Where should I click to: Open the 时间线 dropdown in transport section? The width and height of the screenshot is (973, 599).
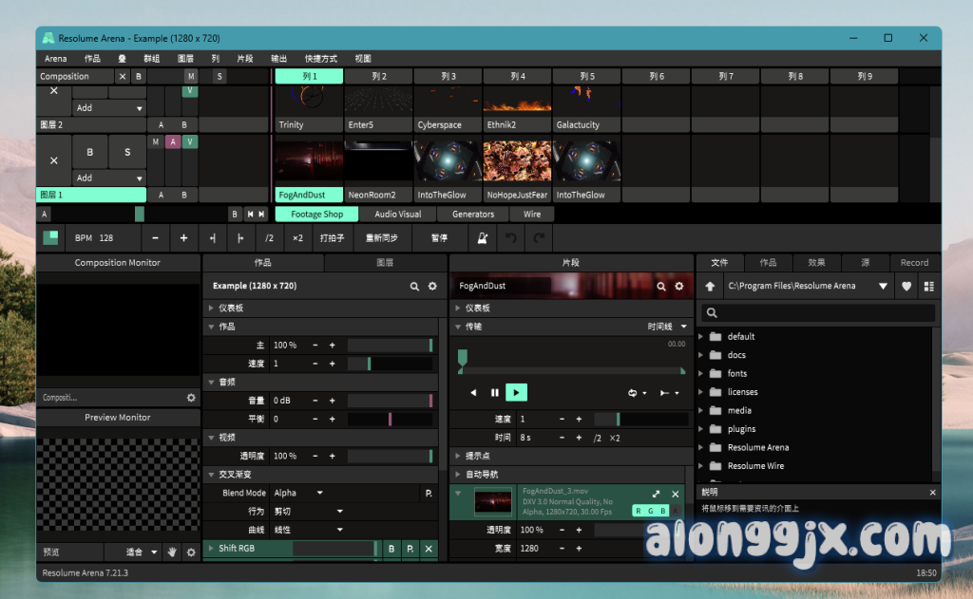[666, 327]
